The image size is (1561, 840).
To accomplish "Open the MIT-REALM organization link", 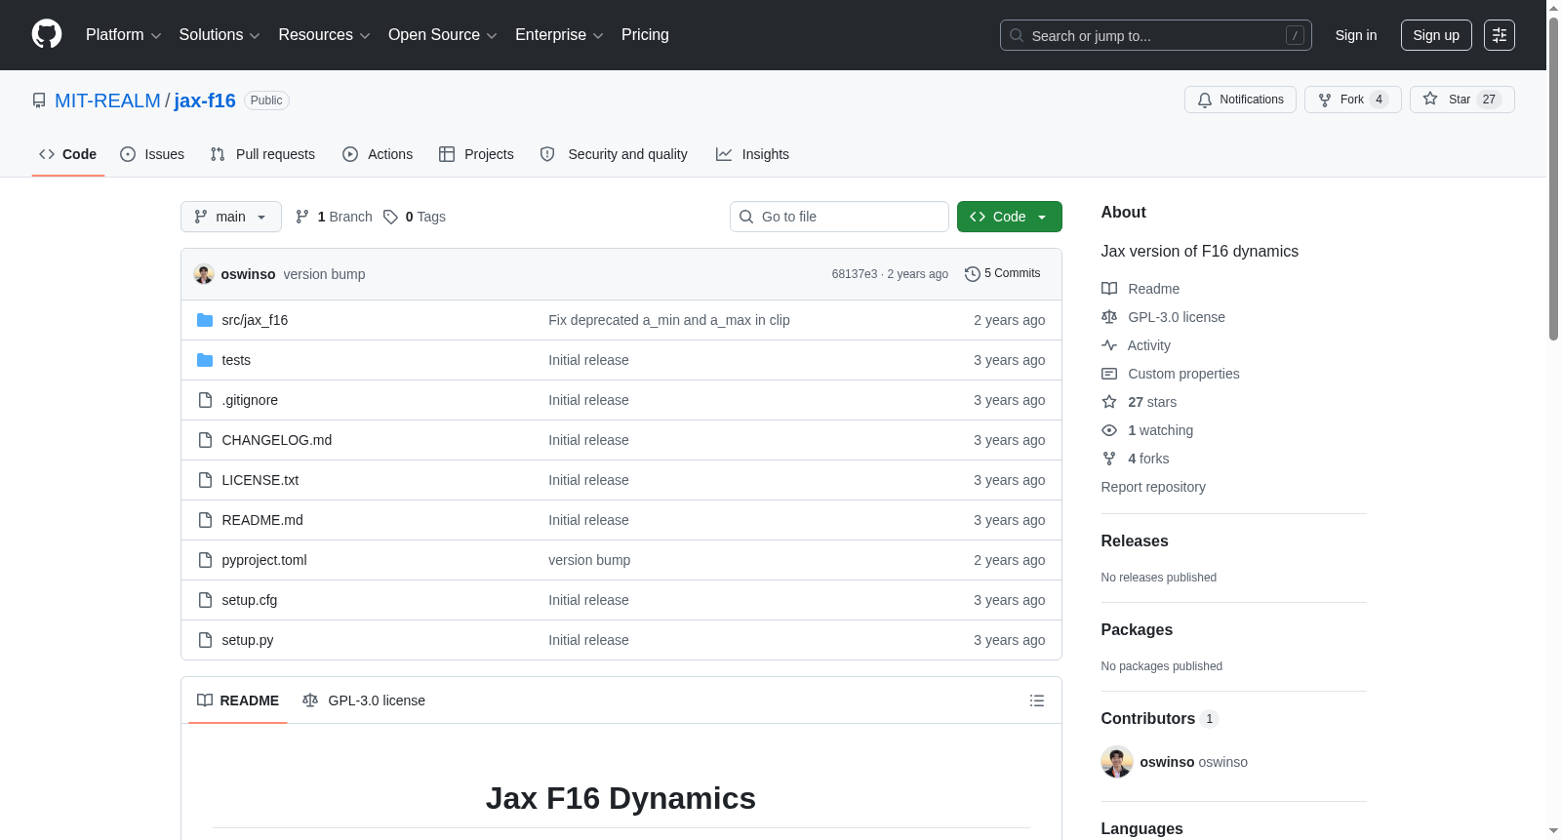I will pyautogui.click(x=107, y=100).
